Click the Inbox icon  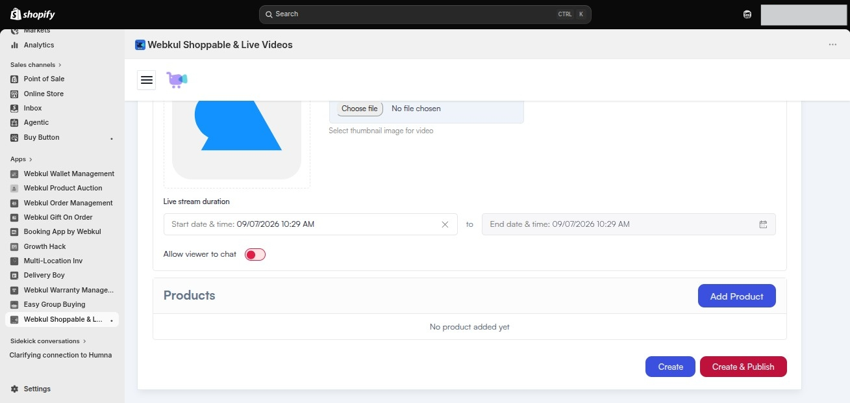(x=14, y=108)
